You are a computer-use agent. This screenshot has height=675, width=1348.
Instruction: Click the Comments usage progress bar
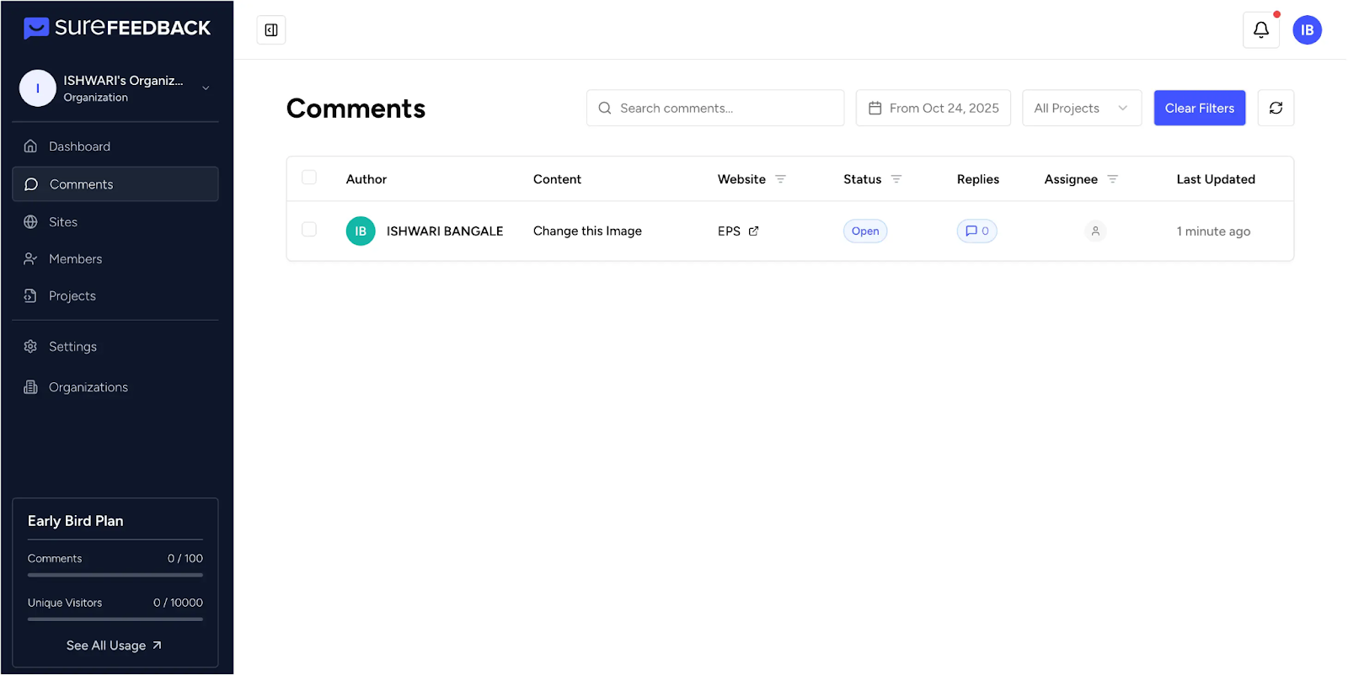[115, 575]
